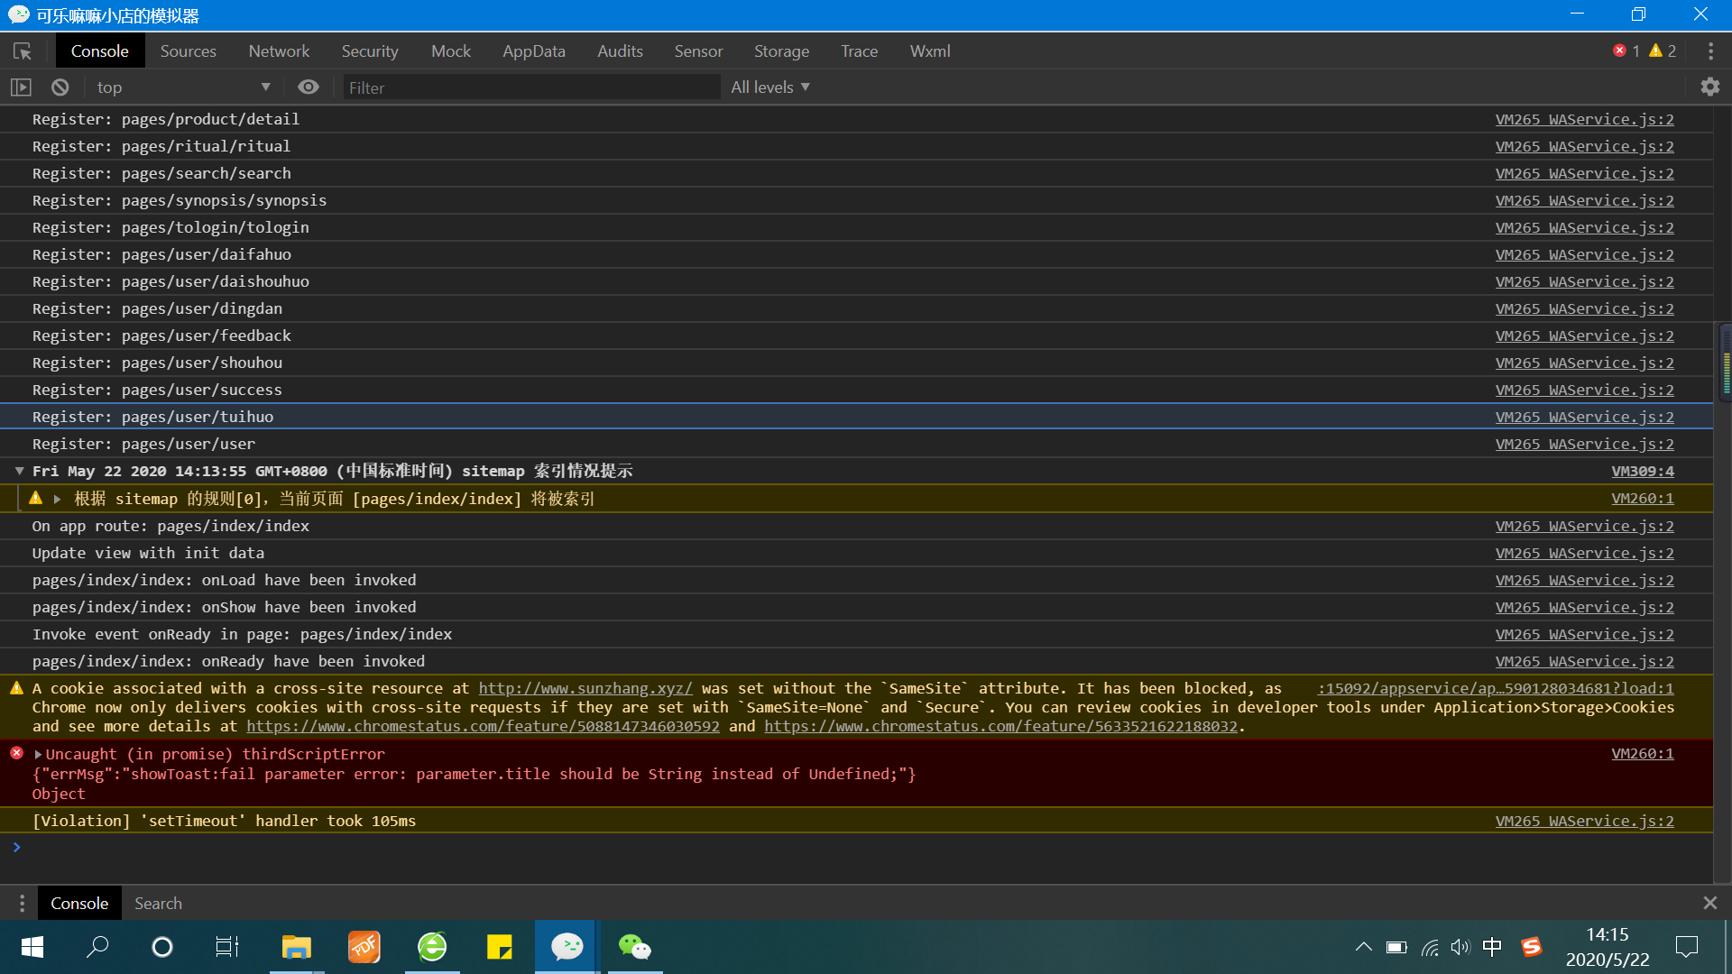This screenshot has height=974, width=1732.
Task: Switch to the Network tab
Action: pos(279,51)
